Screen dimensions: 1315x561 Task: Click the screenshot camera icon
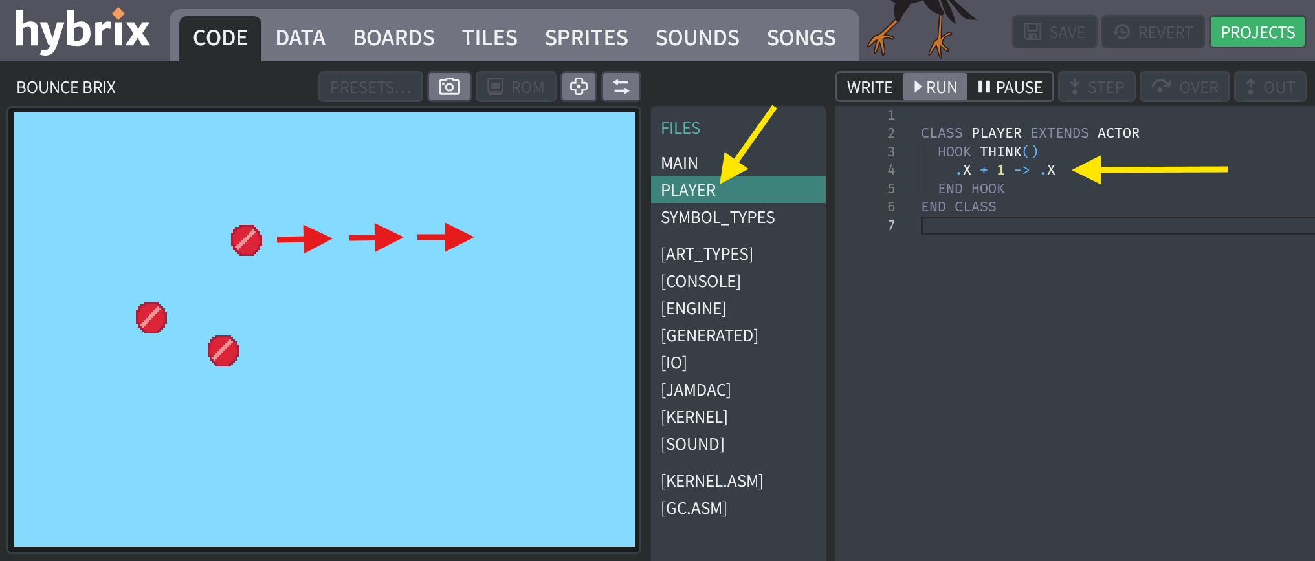tap(449, 87)
